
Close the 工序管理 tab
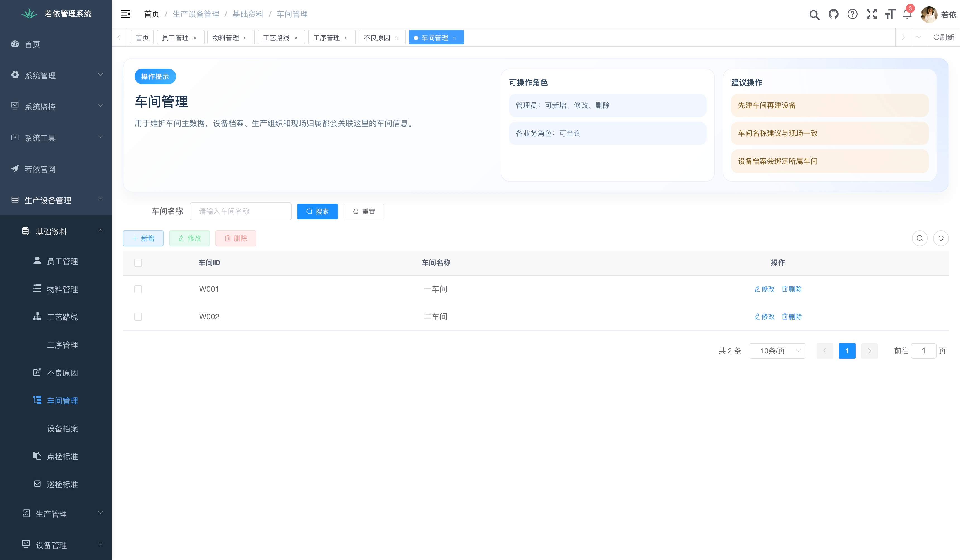click(x=346, y=38)
